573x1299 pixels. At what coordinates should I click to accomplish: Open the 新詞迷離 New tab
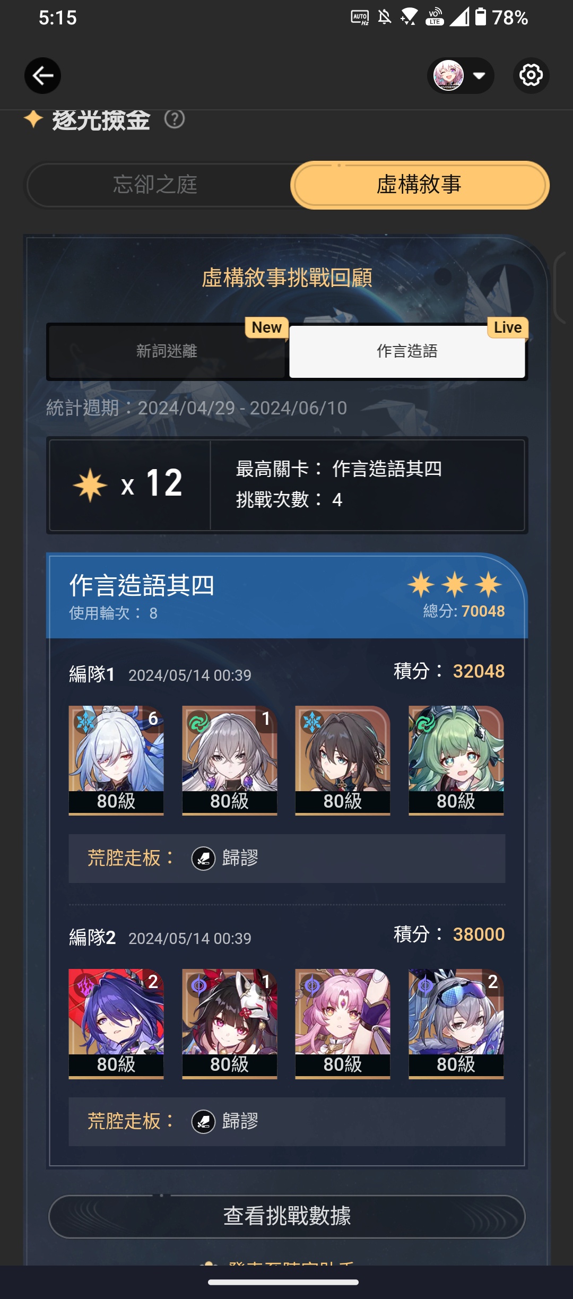[x=167, y=351]
